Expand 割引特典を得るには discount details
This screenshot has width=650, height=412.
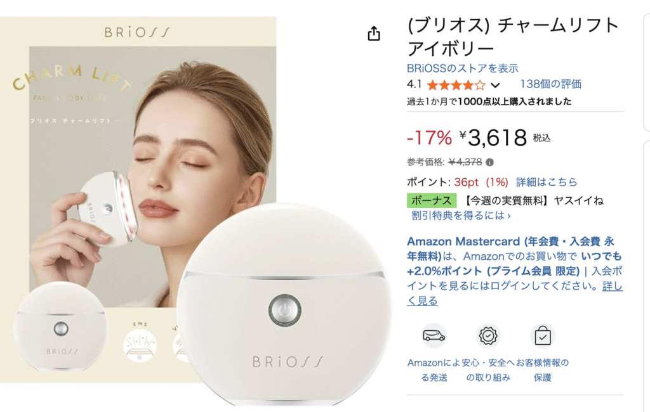tap(461, 216)
